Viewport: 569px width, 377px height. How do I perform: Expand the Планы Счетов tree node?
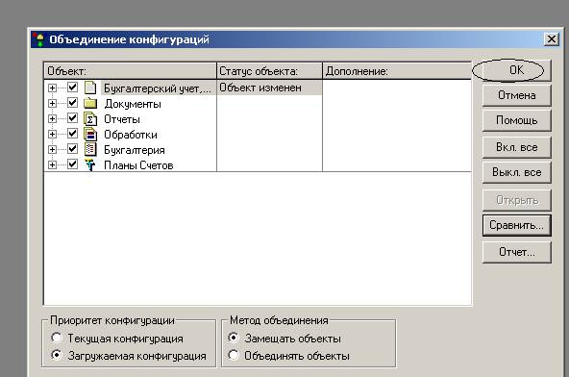[52, 164]
